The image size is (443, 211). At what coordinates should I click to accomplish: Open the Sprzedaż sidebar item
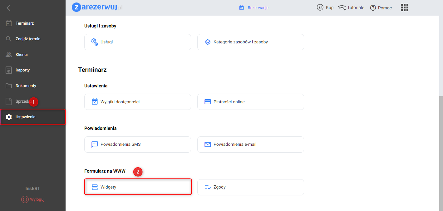pos(22,101)
